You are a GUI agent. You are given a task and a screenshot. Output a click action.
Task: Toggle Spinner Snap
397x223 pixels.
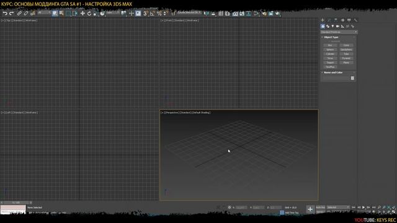coord(166,13)
